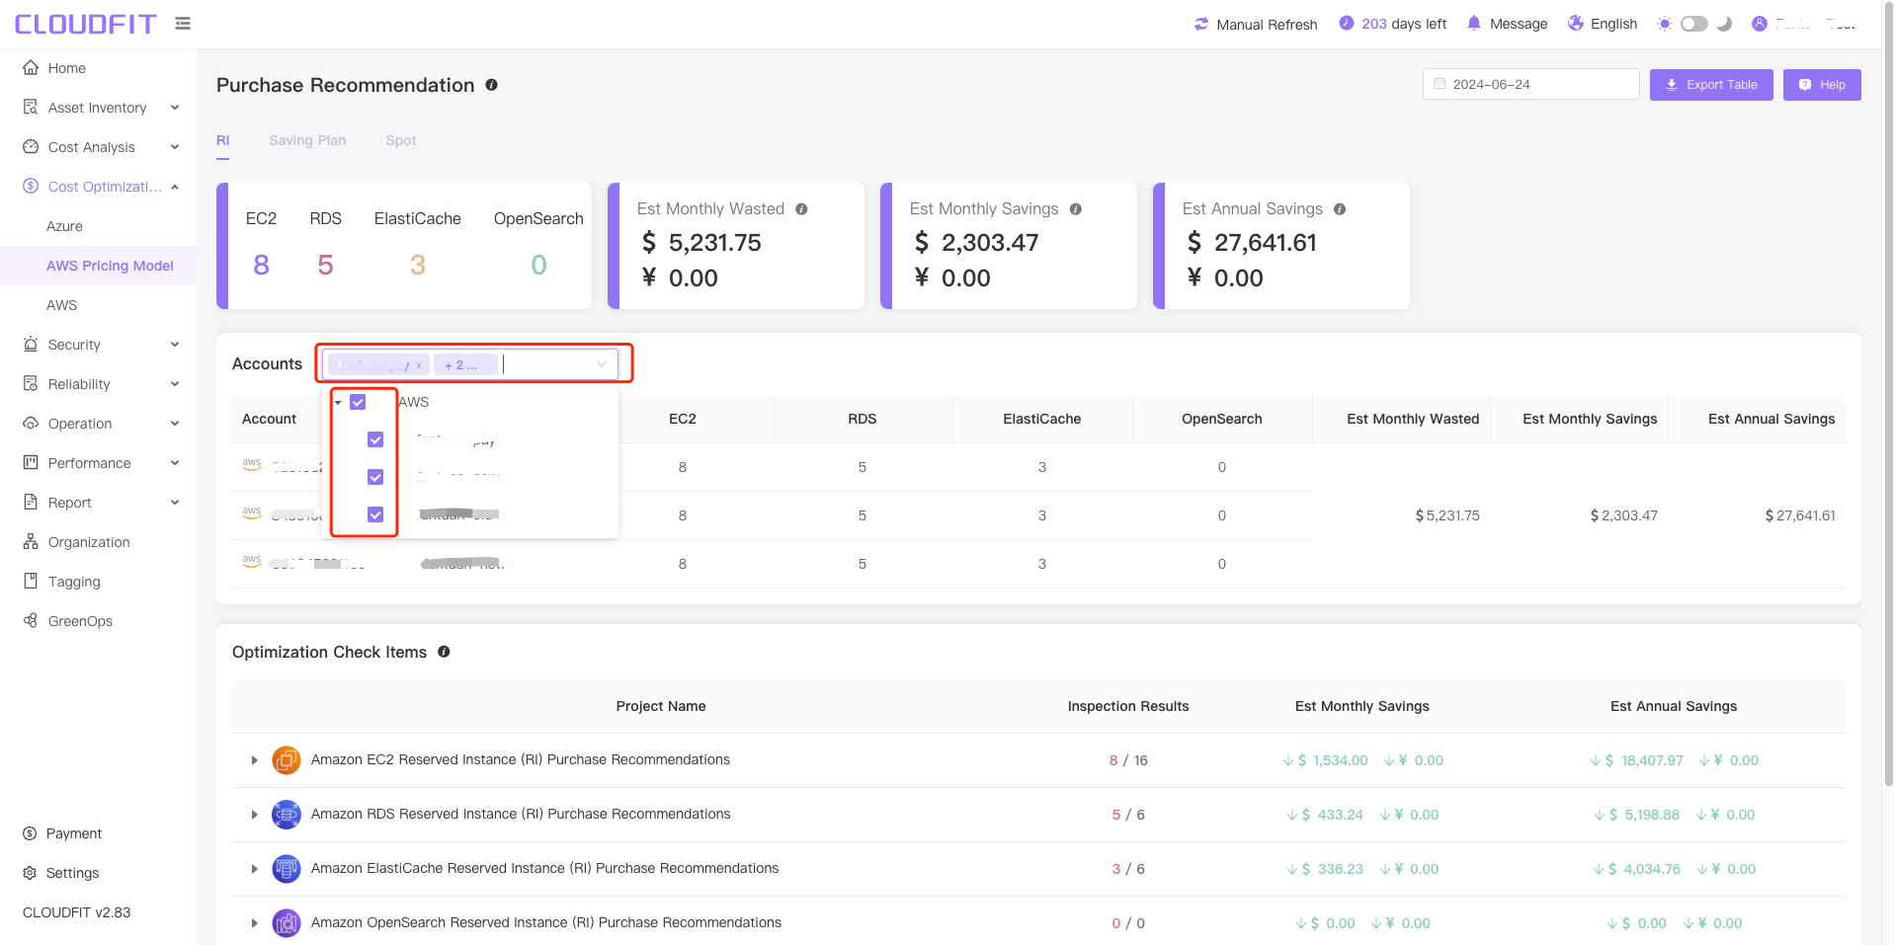Open the AWS sidebar submenu item

coord(61,305)
